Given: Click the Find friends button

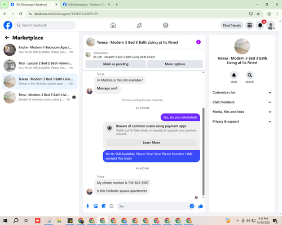Looking at the screenshot, I should click(232, 25).
